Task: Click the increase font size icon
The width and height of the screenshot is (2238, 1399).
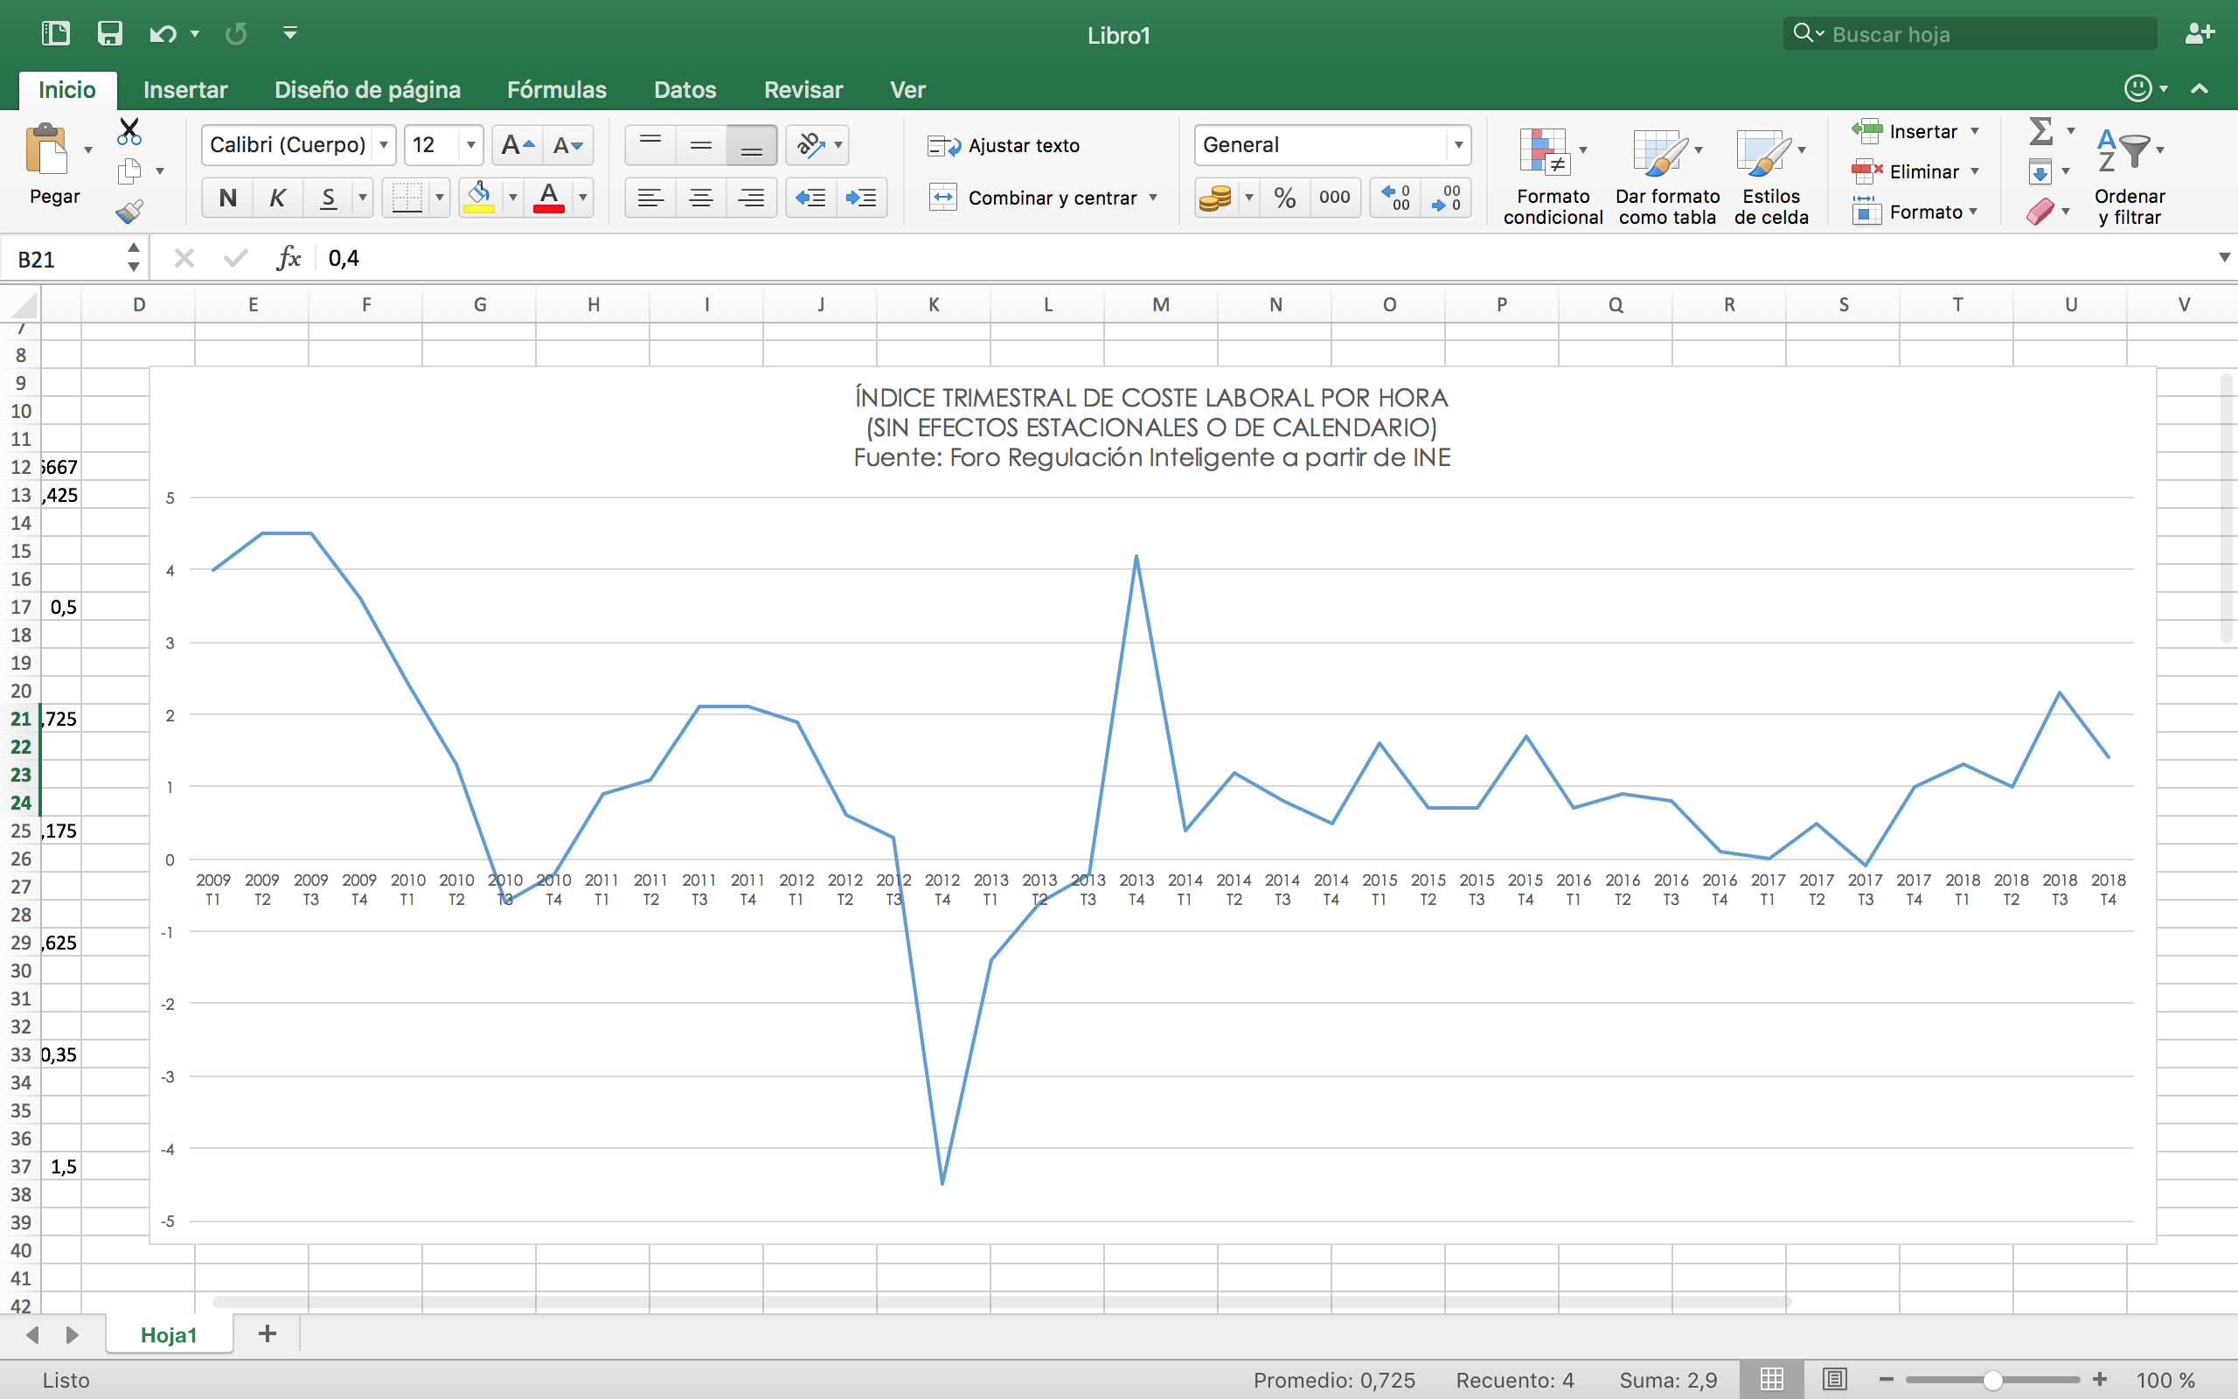Action: coord(517,145)
